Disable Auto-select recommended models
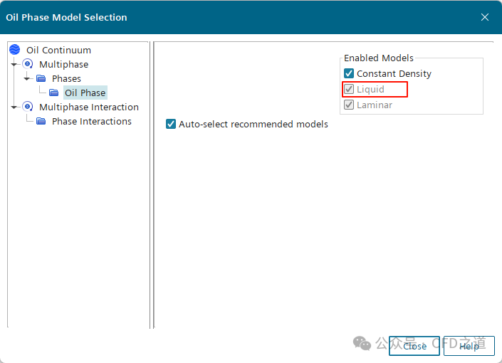502x363 pixels. point(171,124)
